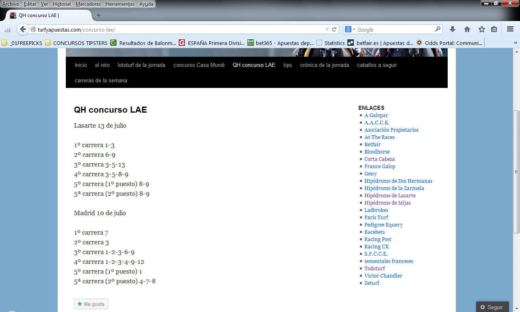Image resolution: width=520 pixels, height=312 pixels.
Task: Open the Victor Chandler link
Action: tap(383, 276)
